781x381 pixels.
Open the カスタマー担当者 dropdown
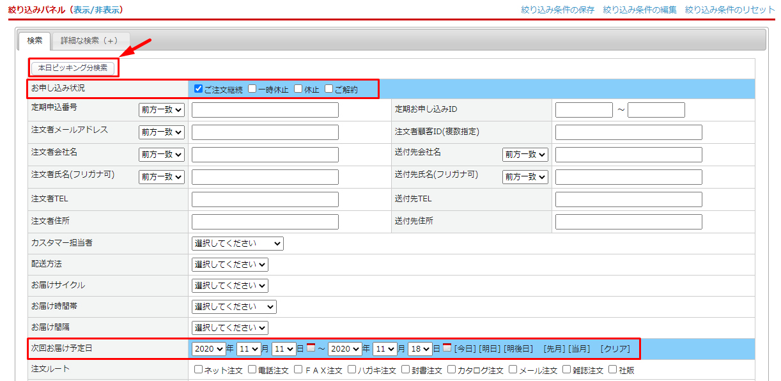tap(237, 244)
